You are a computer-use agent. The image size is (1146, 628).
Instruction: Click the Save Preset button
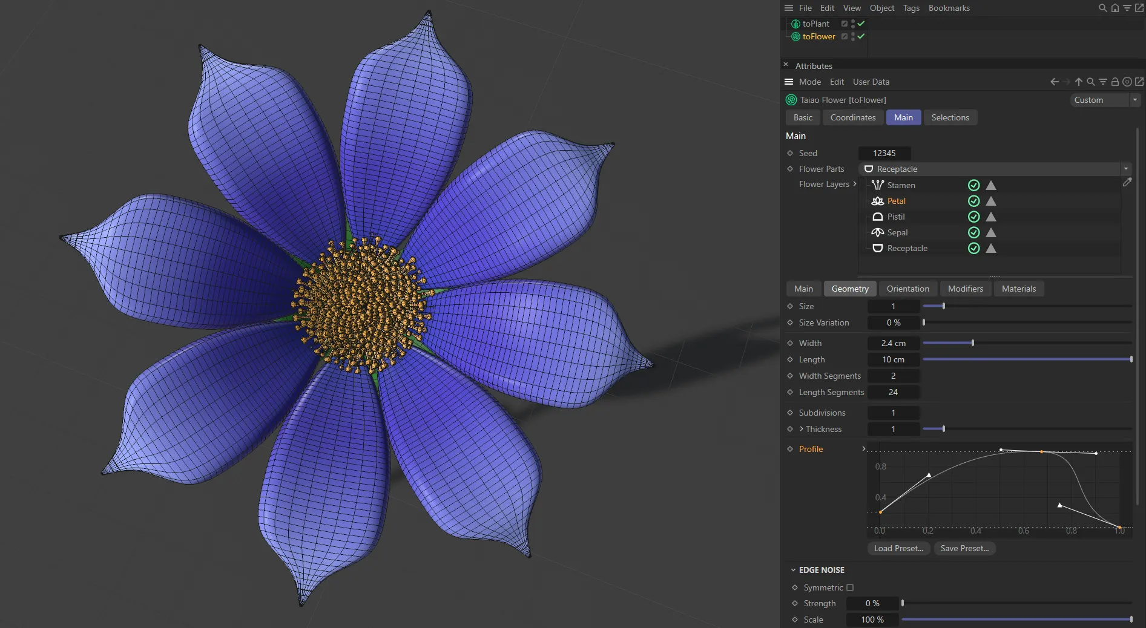[964, 548]
